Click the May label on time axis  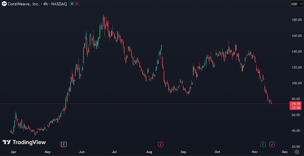coord(47,152)
